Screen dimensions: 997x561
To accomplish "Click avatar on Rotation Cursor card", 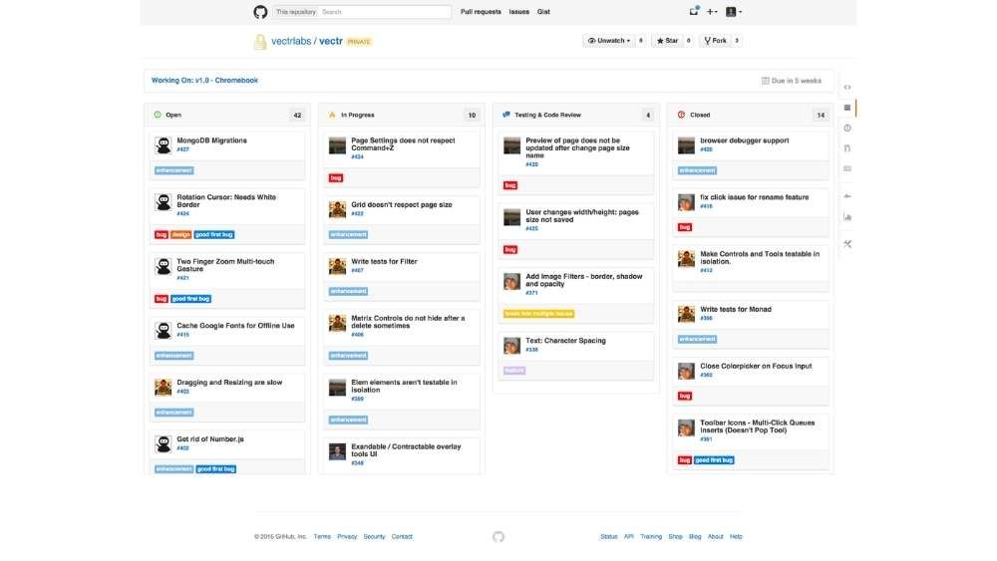I will click(x=164, y=202).
